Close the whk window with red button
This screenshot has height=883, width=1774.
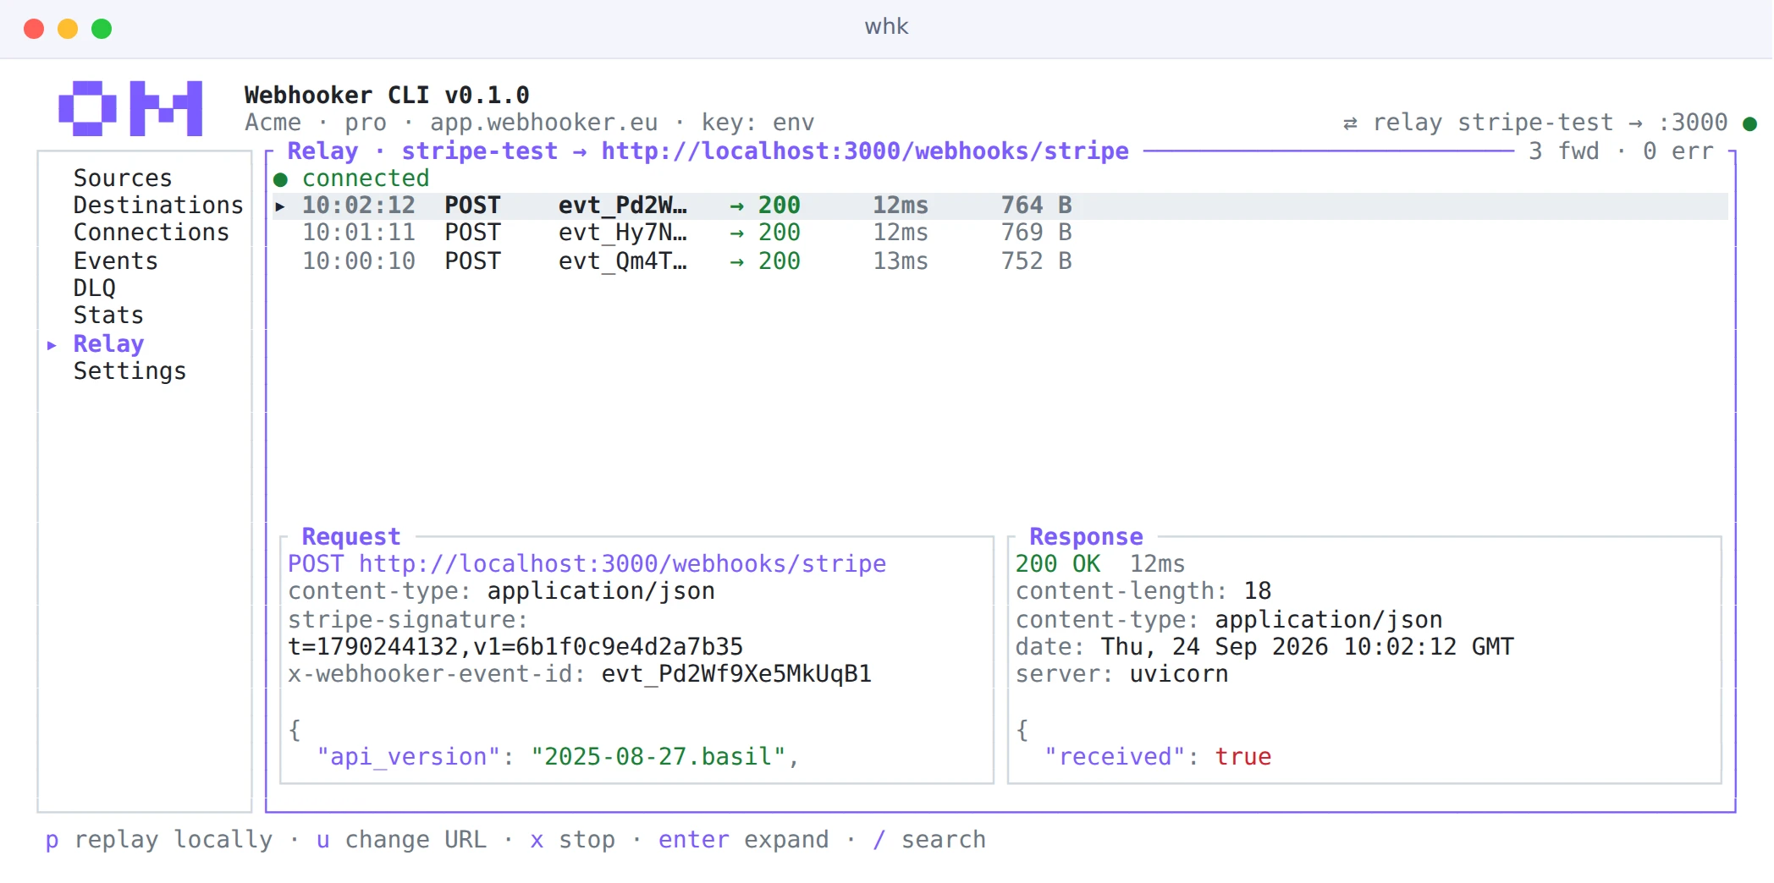coord(34,29)
